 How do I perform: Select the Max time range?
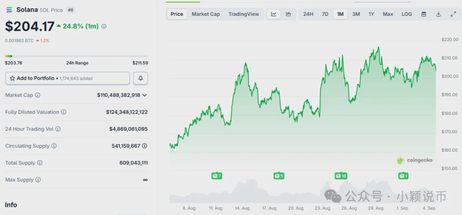point(388,14)
